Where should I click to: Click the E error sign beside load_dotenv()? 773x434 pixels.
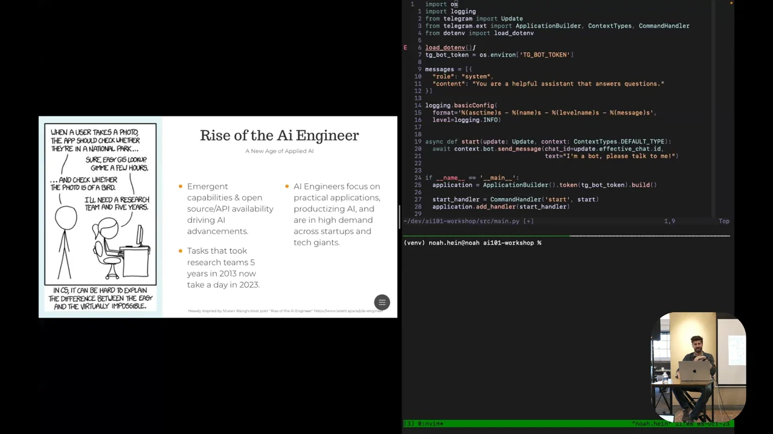(405, 48)
